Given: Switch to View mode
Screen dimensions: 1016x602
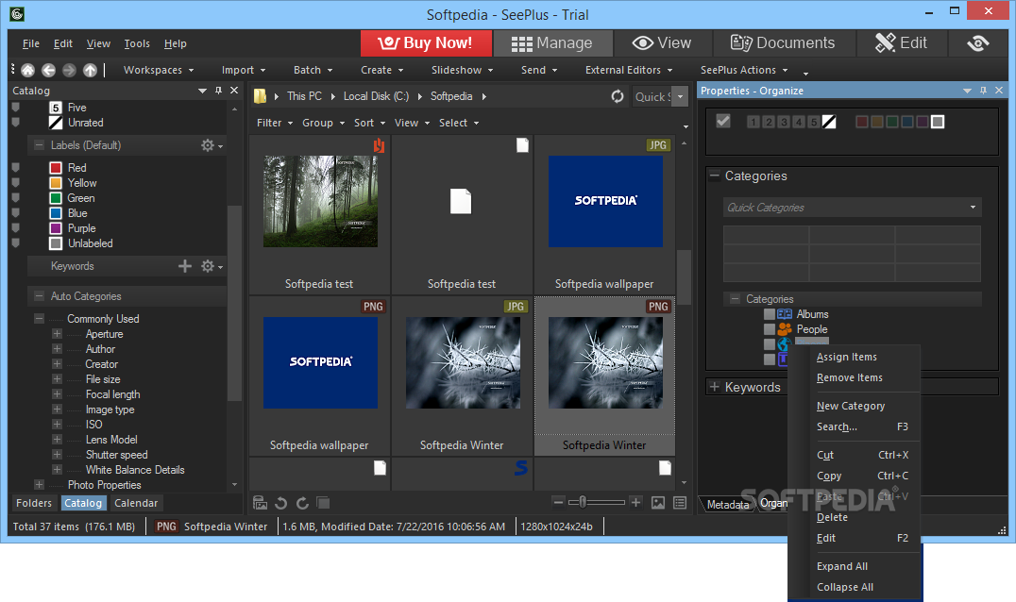Looking at the screenshot, I should tap(662, 42).
